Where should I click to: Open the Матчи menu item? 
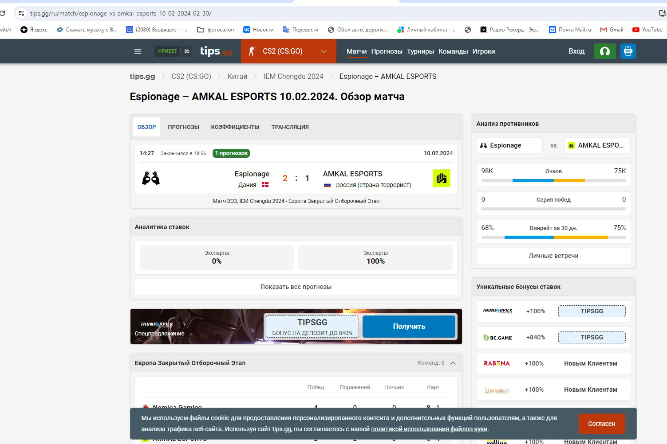357,51
